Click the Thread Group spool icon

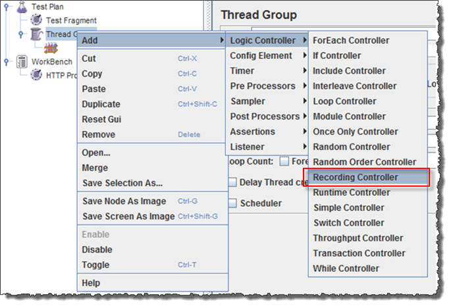[36, 34]
